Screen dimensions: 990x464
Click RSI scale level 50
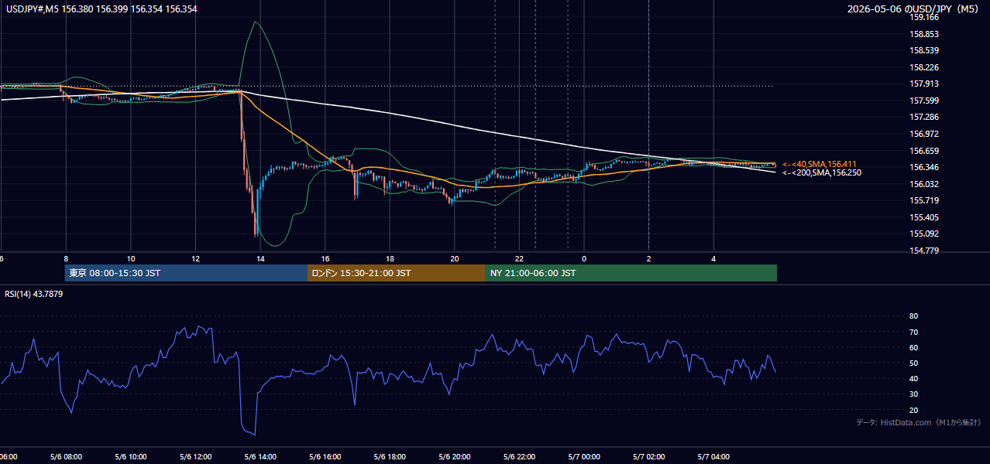tap(913, 363)
